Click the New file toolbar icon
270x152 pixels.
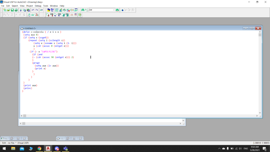(5, 10)
